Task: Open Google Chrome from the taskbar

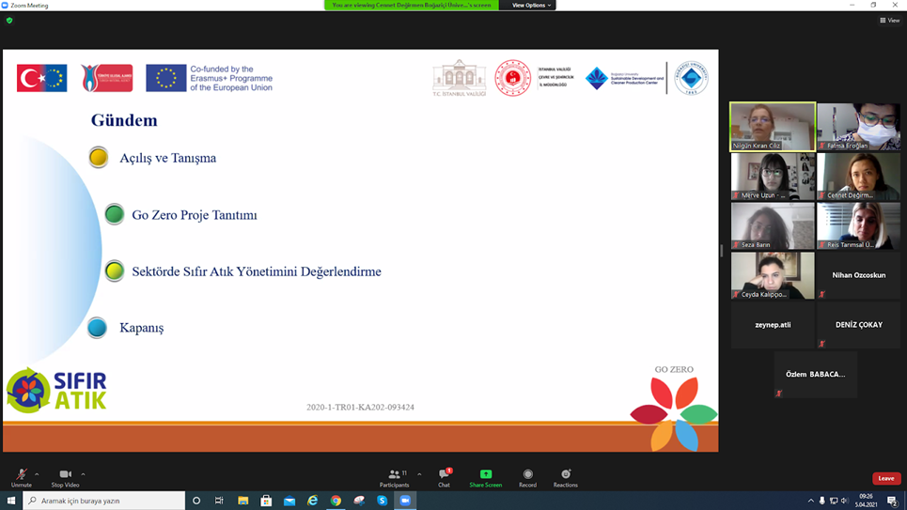Action: pos(336,501)
